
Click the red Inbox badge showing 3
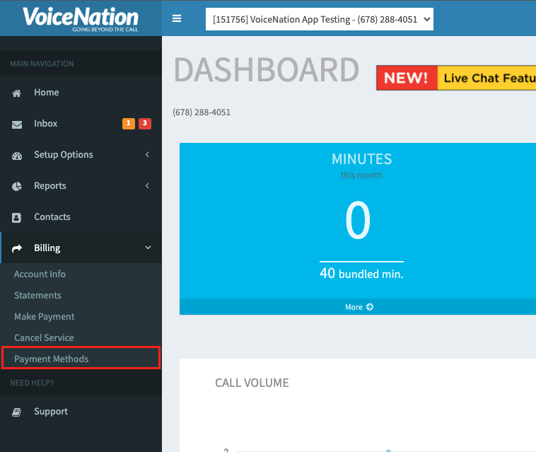click(145, 123)
